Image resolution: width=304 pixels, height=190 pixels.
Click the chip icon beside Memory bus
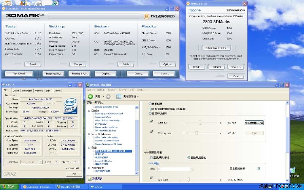(x=152, y=131)
